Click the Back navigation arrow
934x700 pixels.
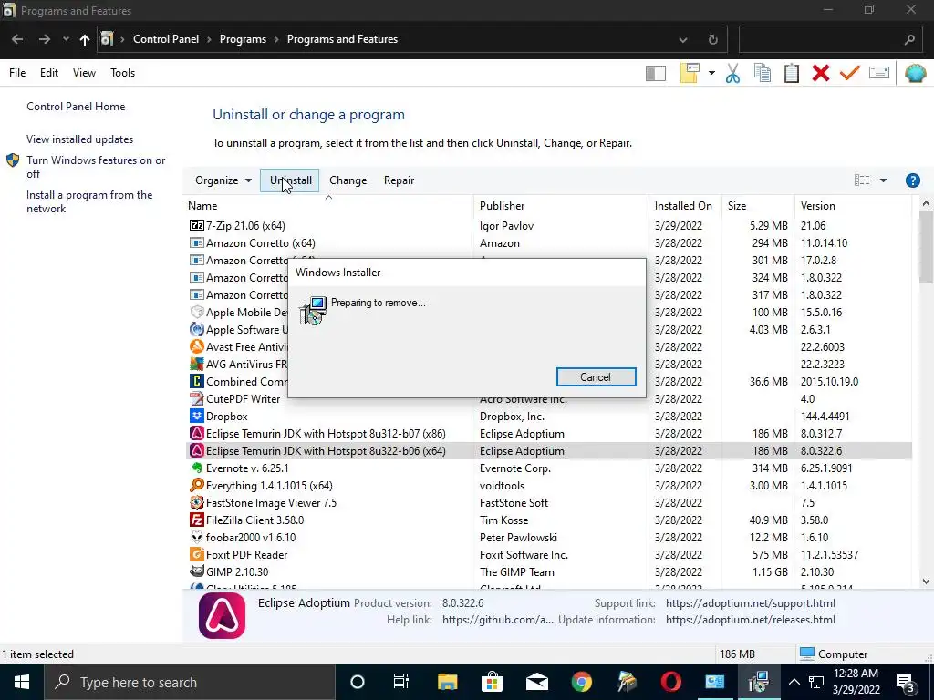[x=17, y=39]
